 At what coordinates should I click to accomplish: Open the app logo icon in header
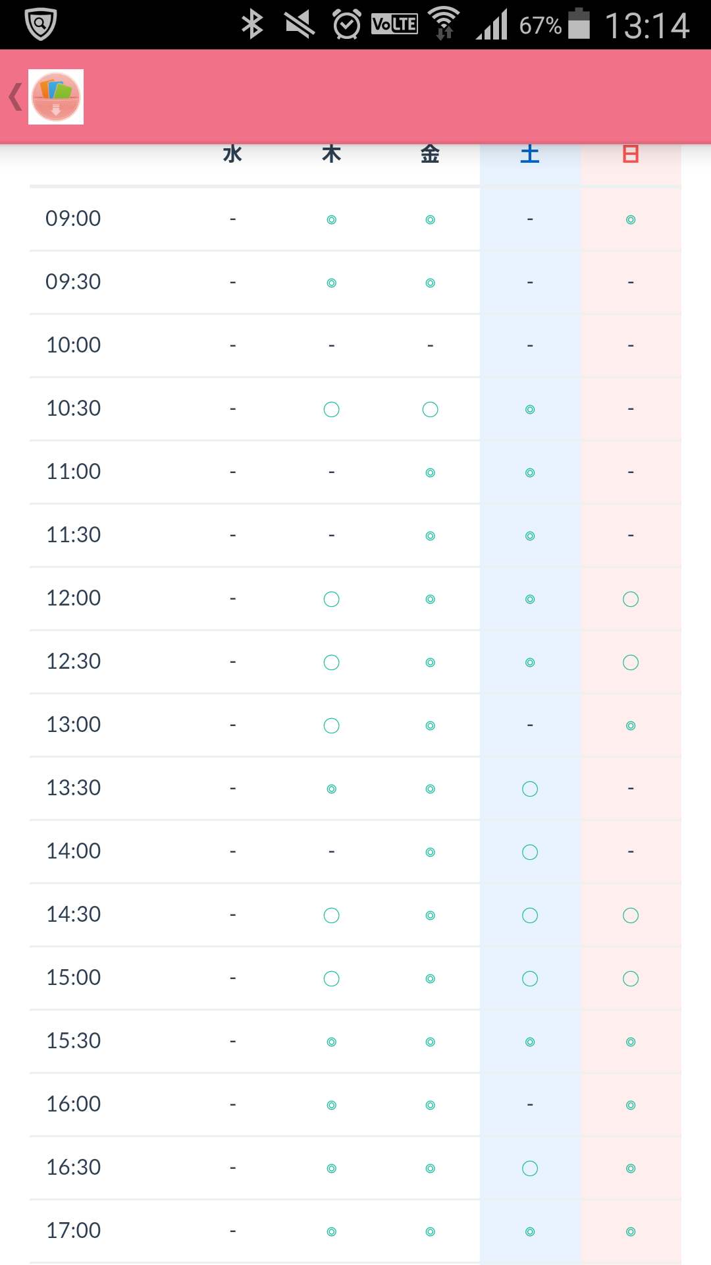[x=56, y=97]
